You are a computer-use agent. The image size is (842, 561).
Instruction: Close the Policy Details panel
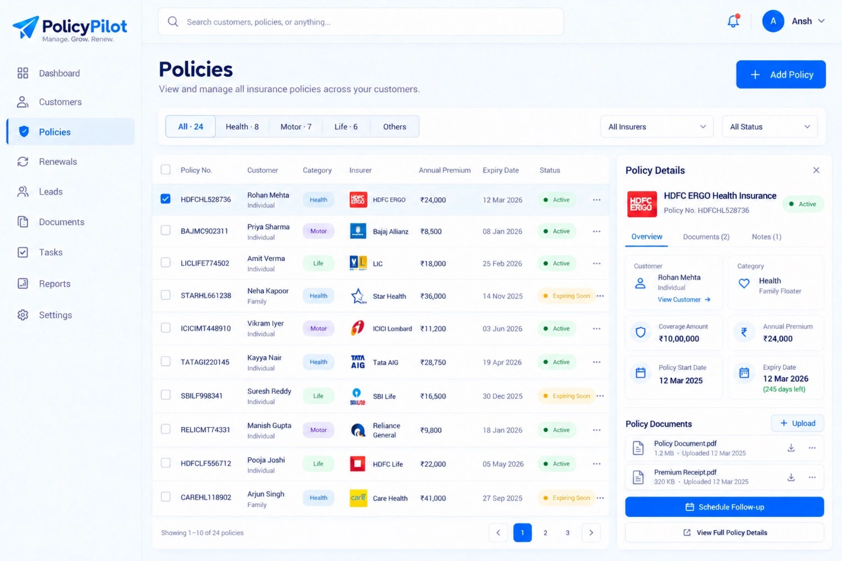[816, 170]
